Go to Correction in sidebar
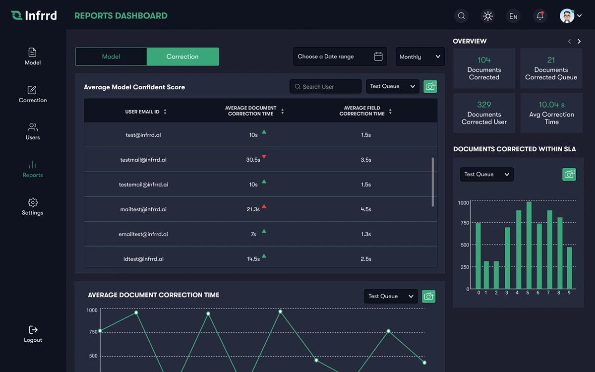Screen dimensions: 595x372 [x=33, y=94]
